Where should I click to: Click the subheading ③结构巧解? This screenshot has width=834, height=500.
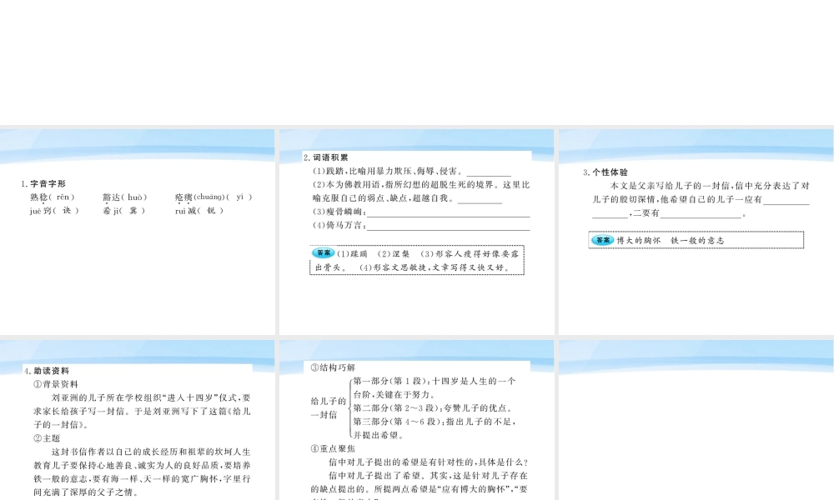[333, 367]
